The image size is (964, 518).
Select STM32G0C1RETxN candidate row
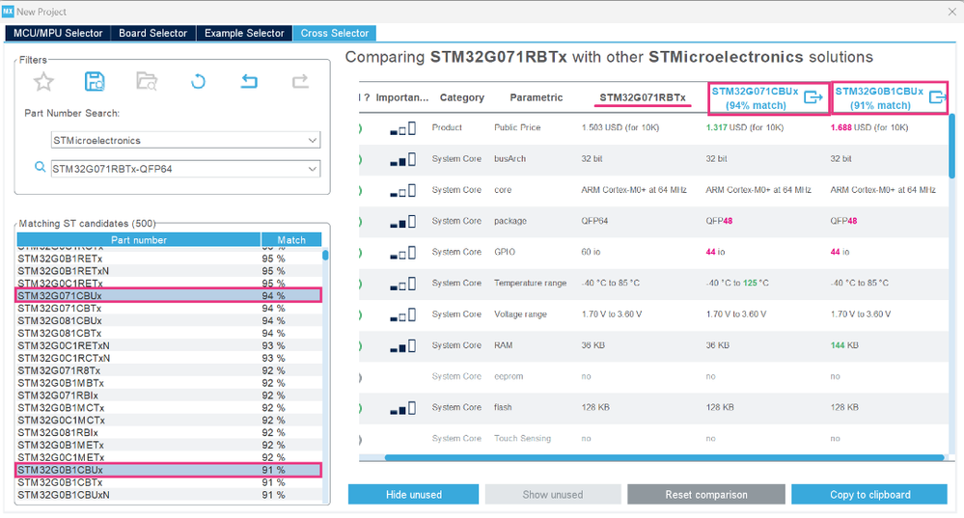coord(168,346)
